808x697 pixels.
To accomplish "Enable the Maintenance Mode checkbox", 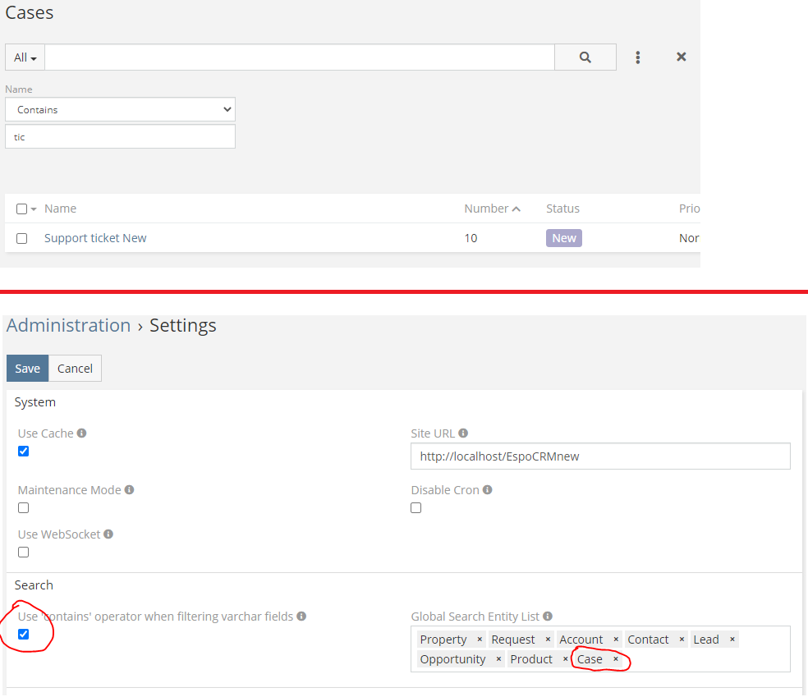I will coord(23,508).
